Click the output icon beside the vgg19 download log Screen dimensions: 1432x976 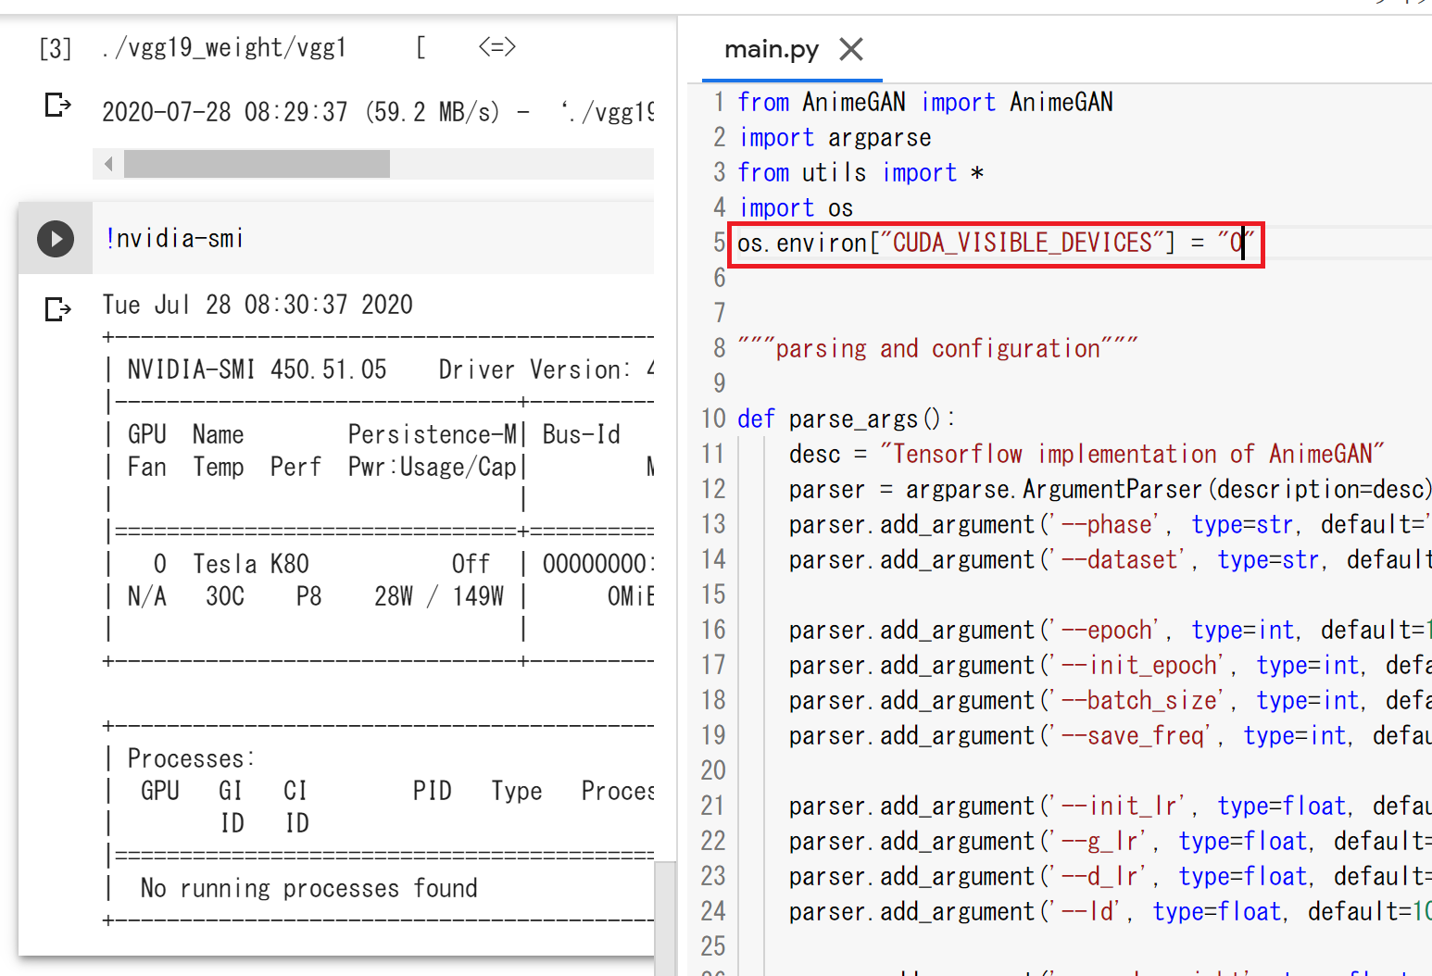57,106
